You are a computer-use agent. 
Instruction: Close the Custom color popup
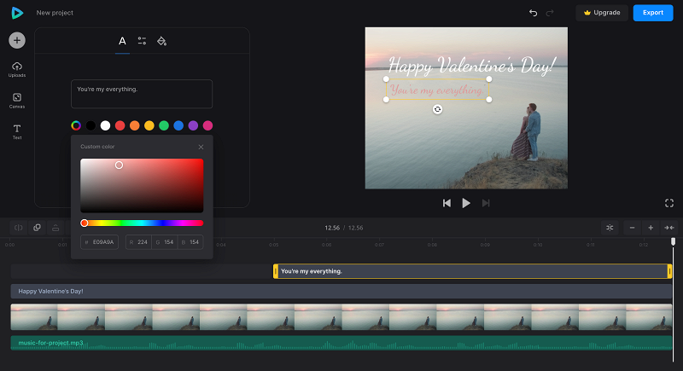(x=201, y=147)
